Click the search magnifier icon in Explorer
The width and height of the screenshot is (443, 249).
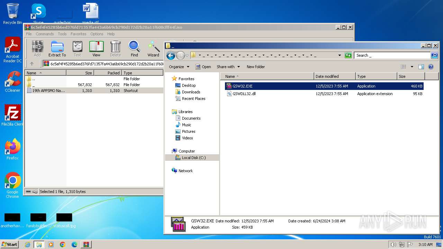coord(434,55)
